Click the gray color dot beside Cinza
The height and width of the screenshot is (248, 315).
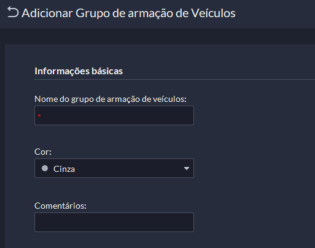pos(45,168)
